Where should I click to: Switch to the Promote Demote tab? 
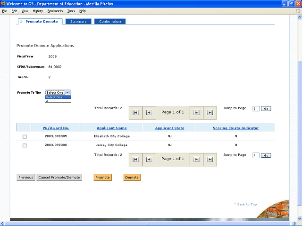[x=40, y=21]
